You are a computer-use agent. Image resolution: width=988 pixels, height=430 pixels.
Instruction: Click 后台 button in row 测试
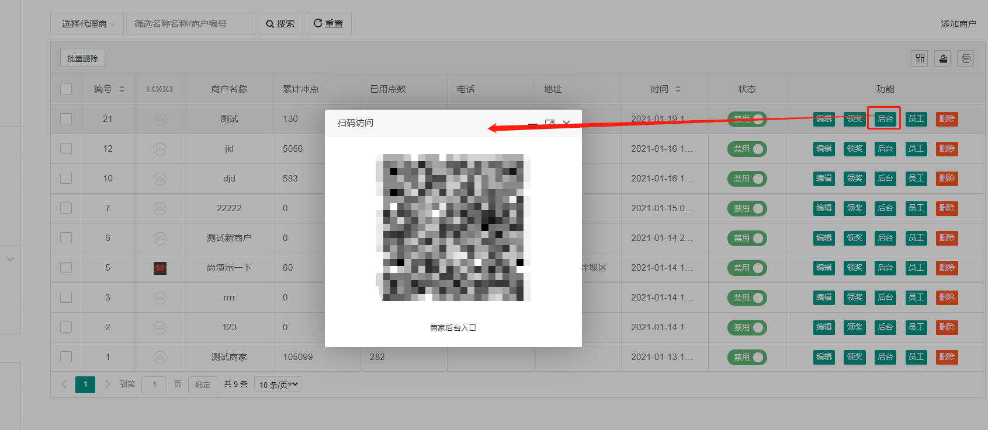point(885,119)
